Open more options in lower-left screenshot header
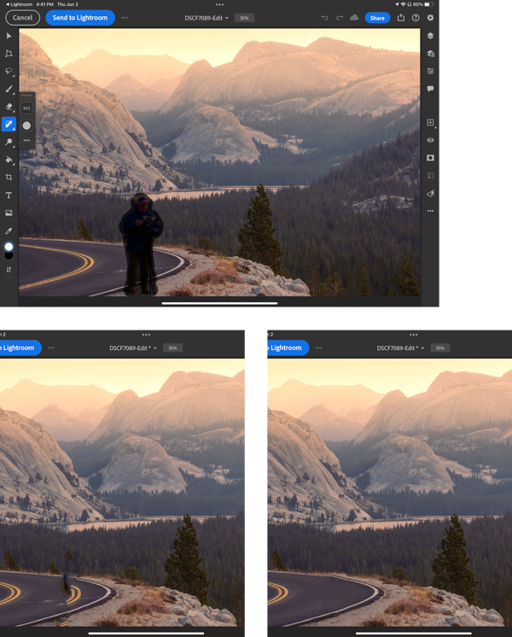Image resolution: width=512 pixels, height=637 pixels. (51, 348)
